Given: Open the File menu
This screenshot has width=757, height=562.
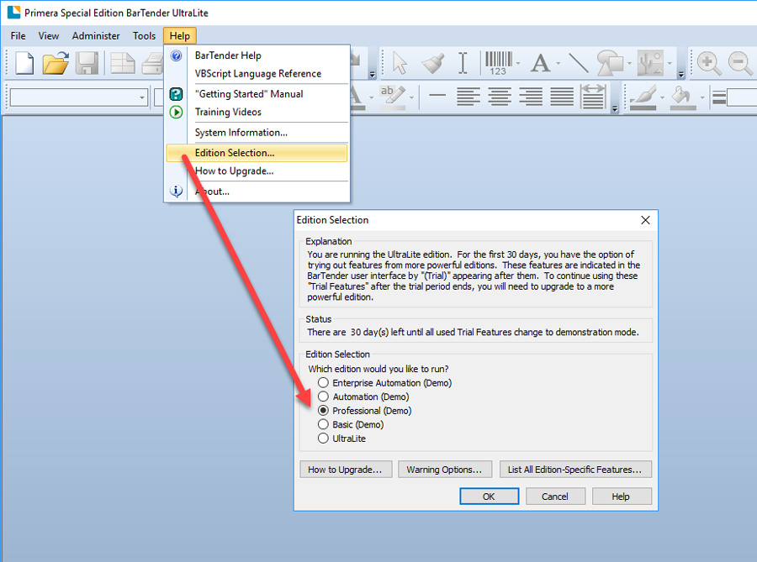Looking at the screenshot, I should [18, 36].
